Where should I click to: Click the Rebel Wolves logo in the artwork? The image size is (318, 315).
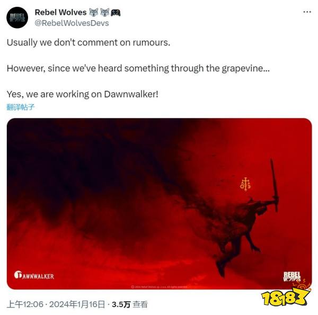pyautogui.click(x=292, y=276)
